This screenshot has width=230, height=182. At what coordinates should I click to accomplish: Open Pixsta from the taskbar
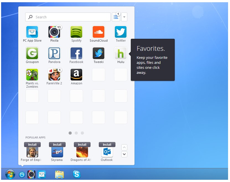(x=31, y=175)
